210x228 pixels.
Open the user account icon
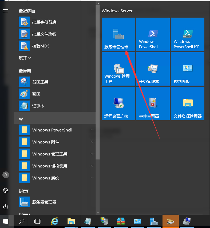[x=6, y=175]
